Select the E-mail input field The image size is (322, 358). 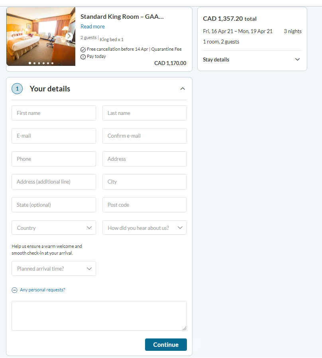(54, 136)
